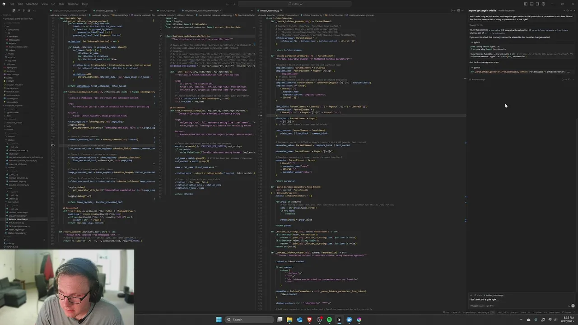Open Spotify from taskbar
Viewport: 578px width, 325px height.
tap(329, 320)
